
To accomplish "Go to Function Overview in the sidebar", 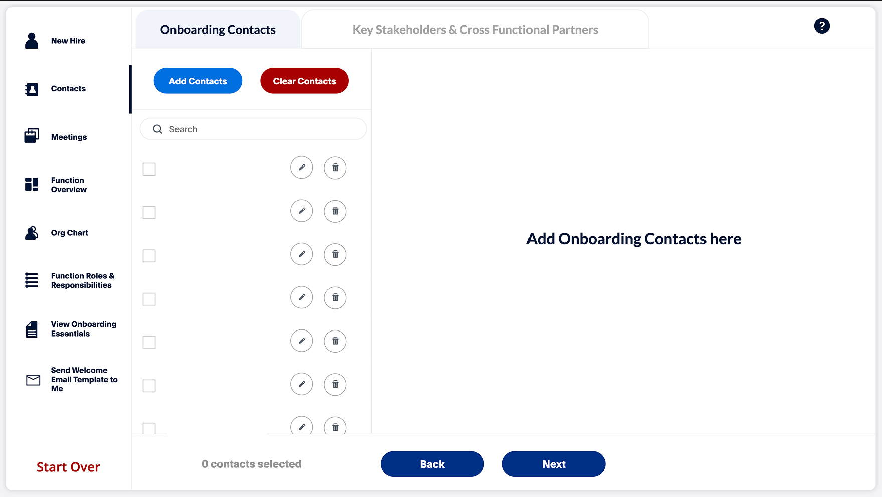I will [68, 185].
